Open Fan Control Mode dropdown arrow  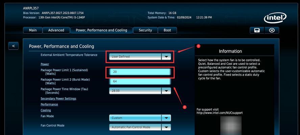166,127
